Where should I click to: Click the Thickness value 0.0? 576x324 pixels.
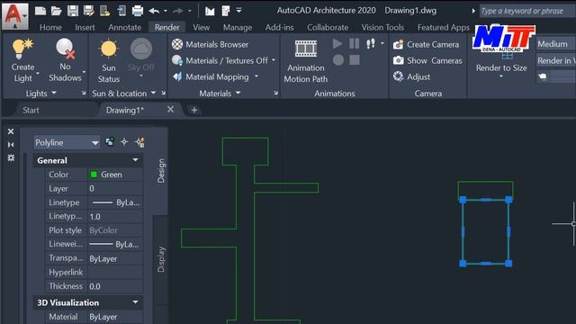click(x=115, y=286)
